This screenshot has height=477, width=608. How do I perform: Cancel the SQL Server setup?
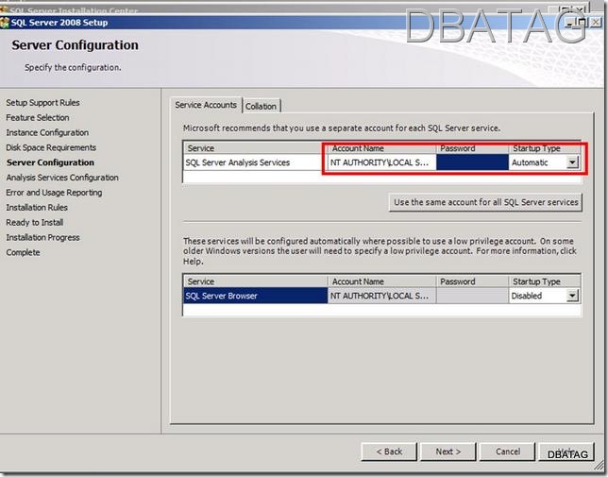508,451
